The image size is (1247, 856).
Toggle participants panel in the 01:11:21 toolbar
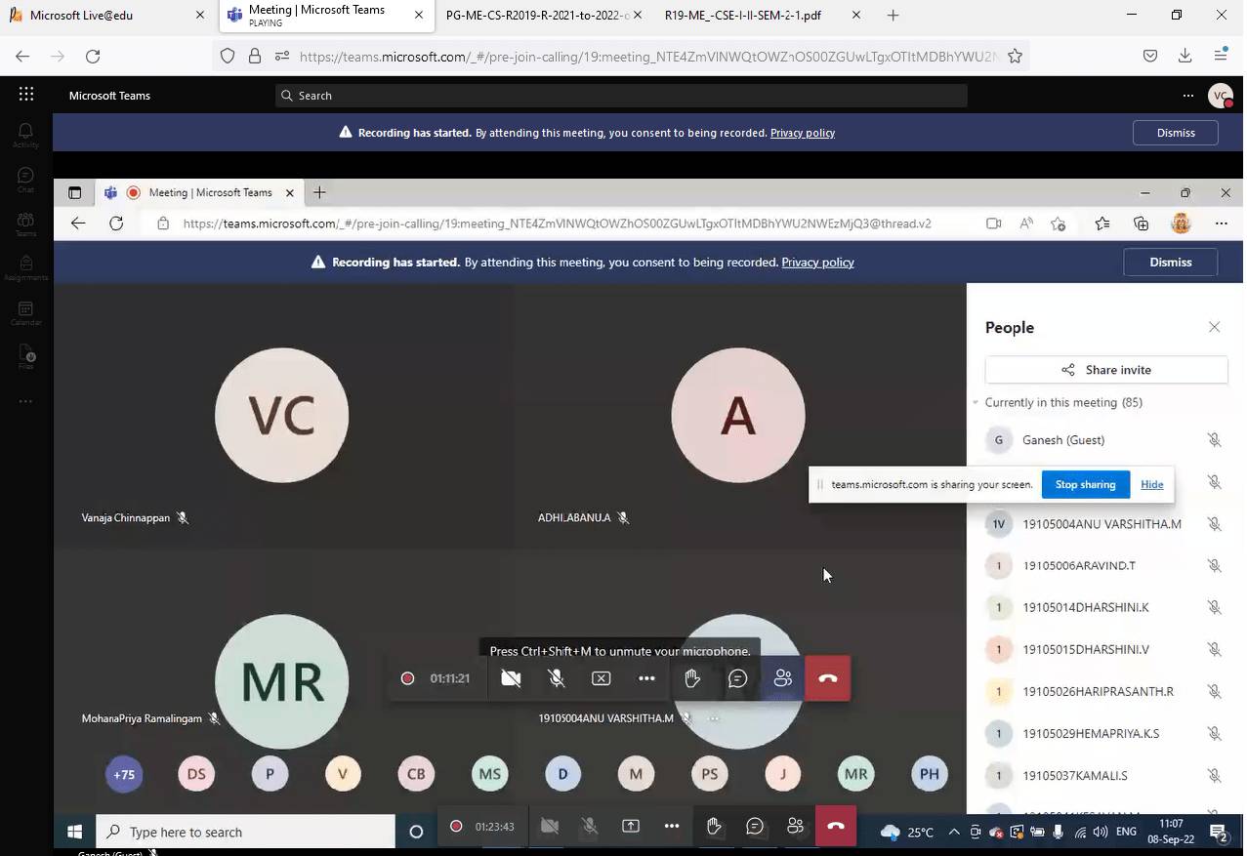coord(783,678)
